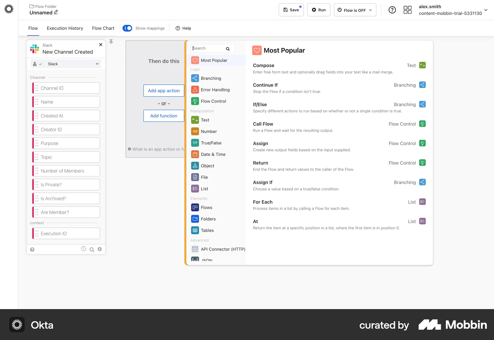Pin the New Channel Created card

pyautogui.click(x=111, y=41)
